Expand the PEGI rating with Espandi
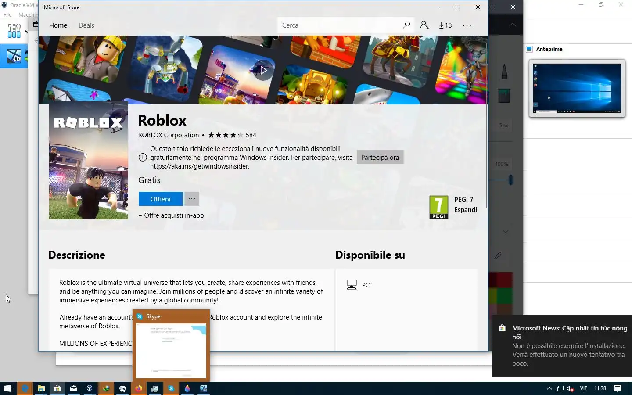This screenshot has width=632, height=395. tap(466, 210)
